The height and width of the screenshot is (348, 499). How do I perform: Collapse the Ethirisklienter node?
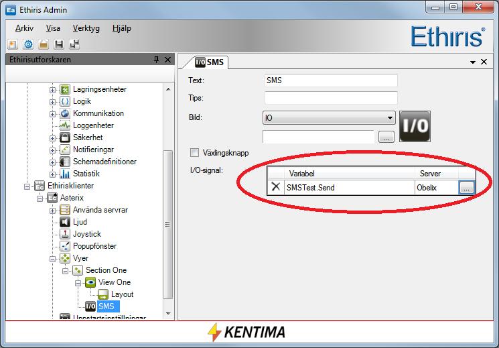27,186
